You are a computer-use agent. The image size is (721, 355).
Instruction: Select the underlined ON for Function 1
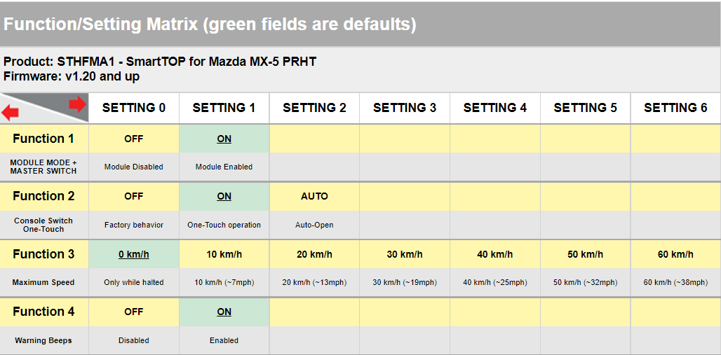tap(224, 139)
